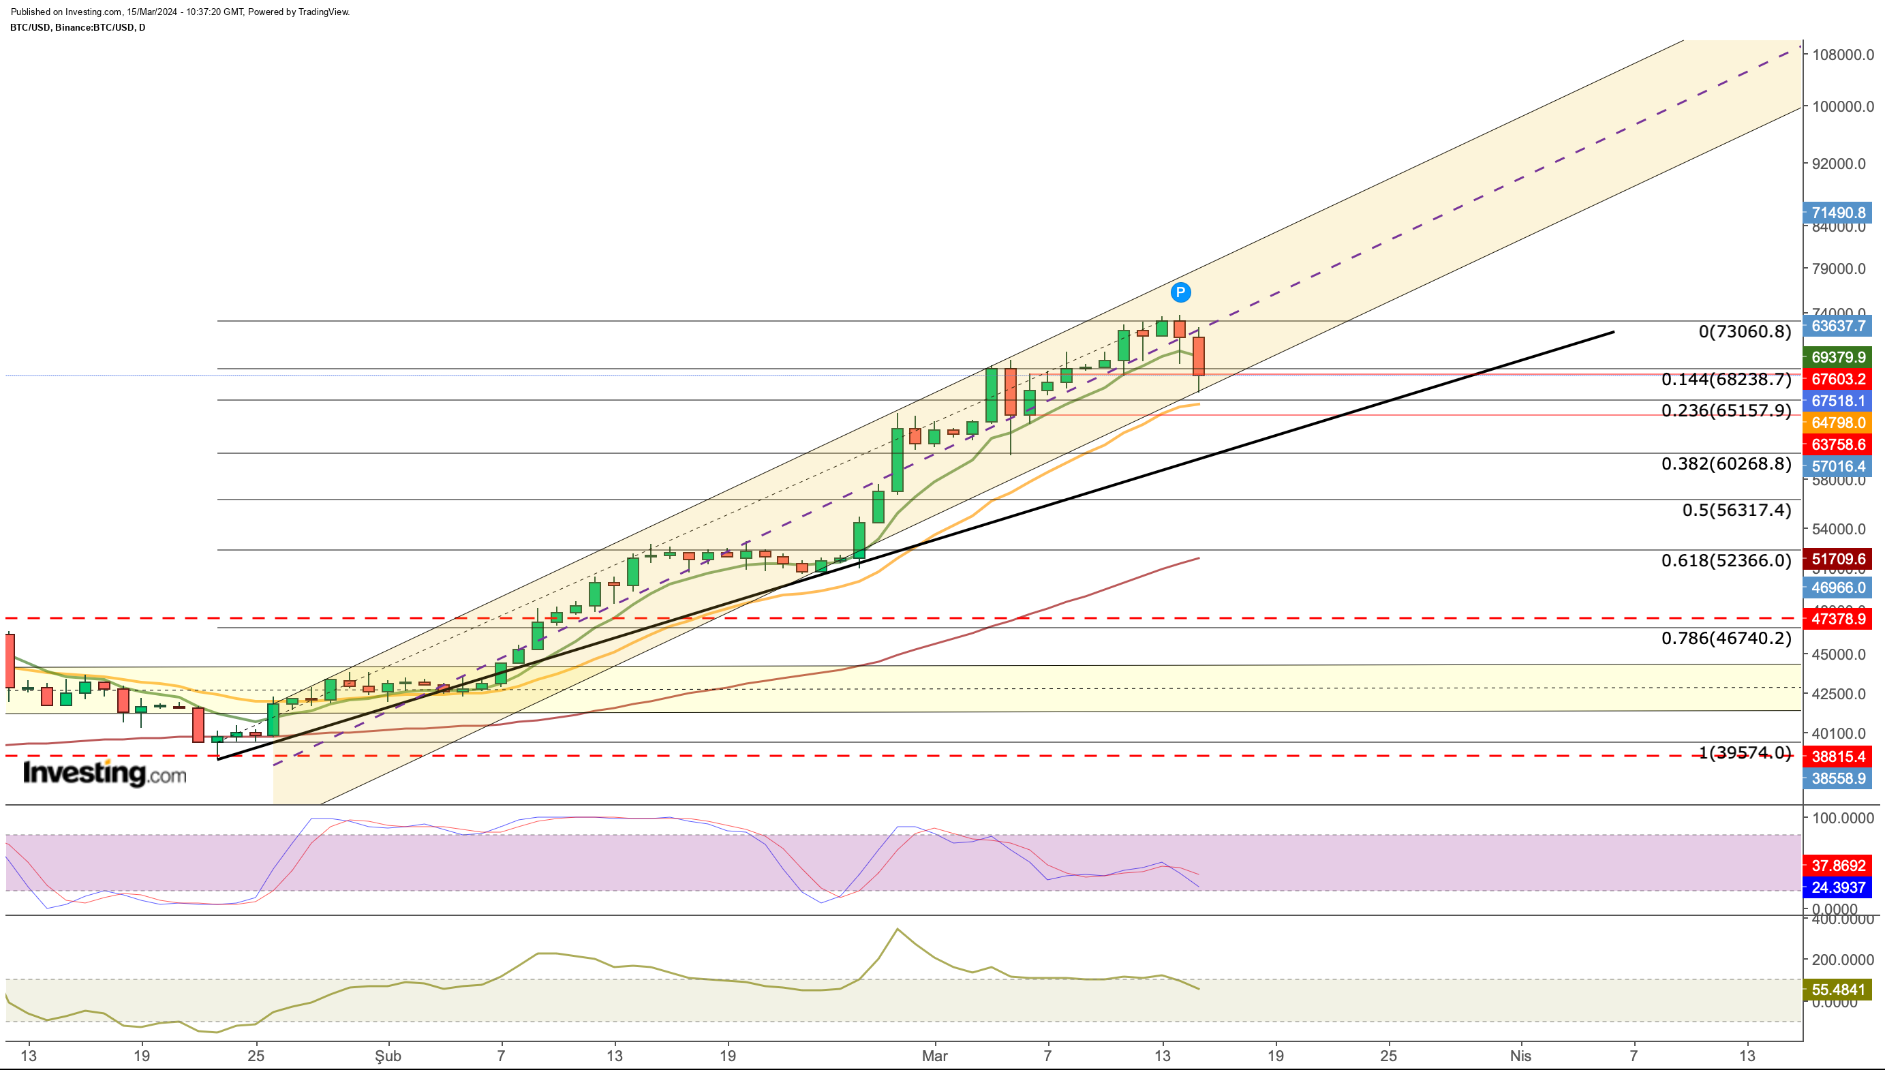Viewport: 1885px width, 1070px height.
Task: Click the blue P marker above candles
Action: click(1180, 292)
